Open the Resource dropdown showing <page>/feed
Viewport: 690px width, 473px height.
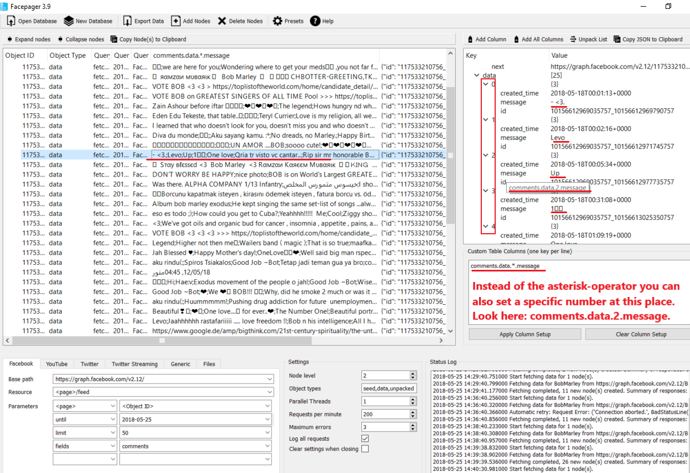pyautogui.click(x=164, y=392)
